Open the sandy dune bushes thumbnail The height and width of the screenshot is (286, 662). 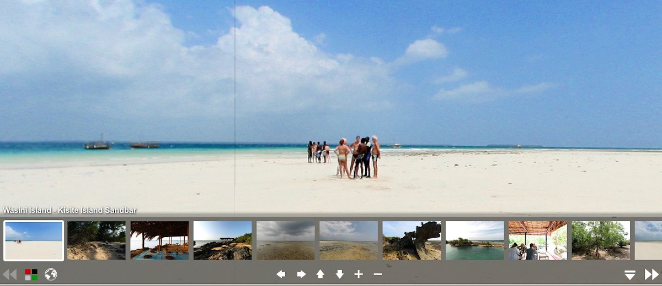pyautogui.click(x=97, y=240)
